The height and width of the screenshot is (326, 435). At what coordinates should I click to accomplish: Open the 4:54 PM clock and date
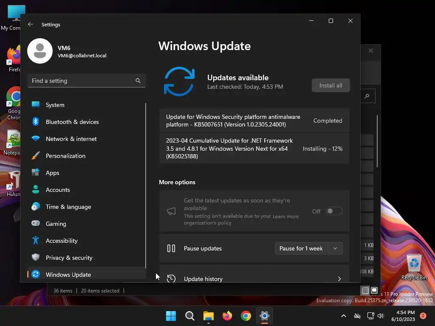coord(404,316)
